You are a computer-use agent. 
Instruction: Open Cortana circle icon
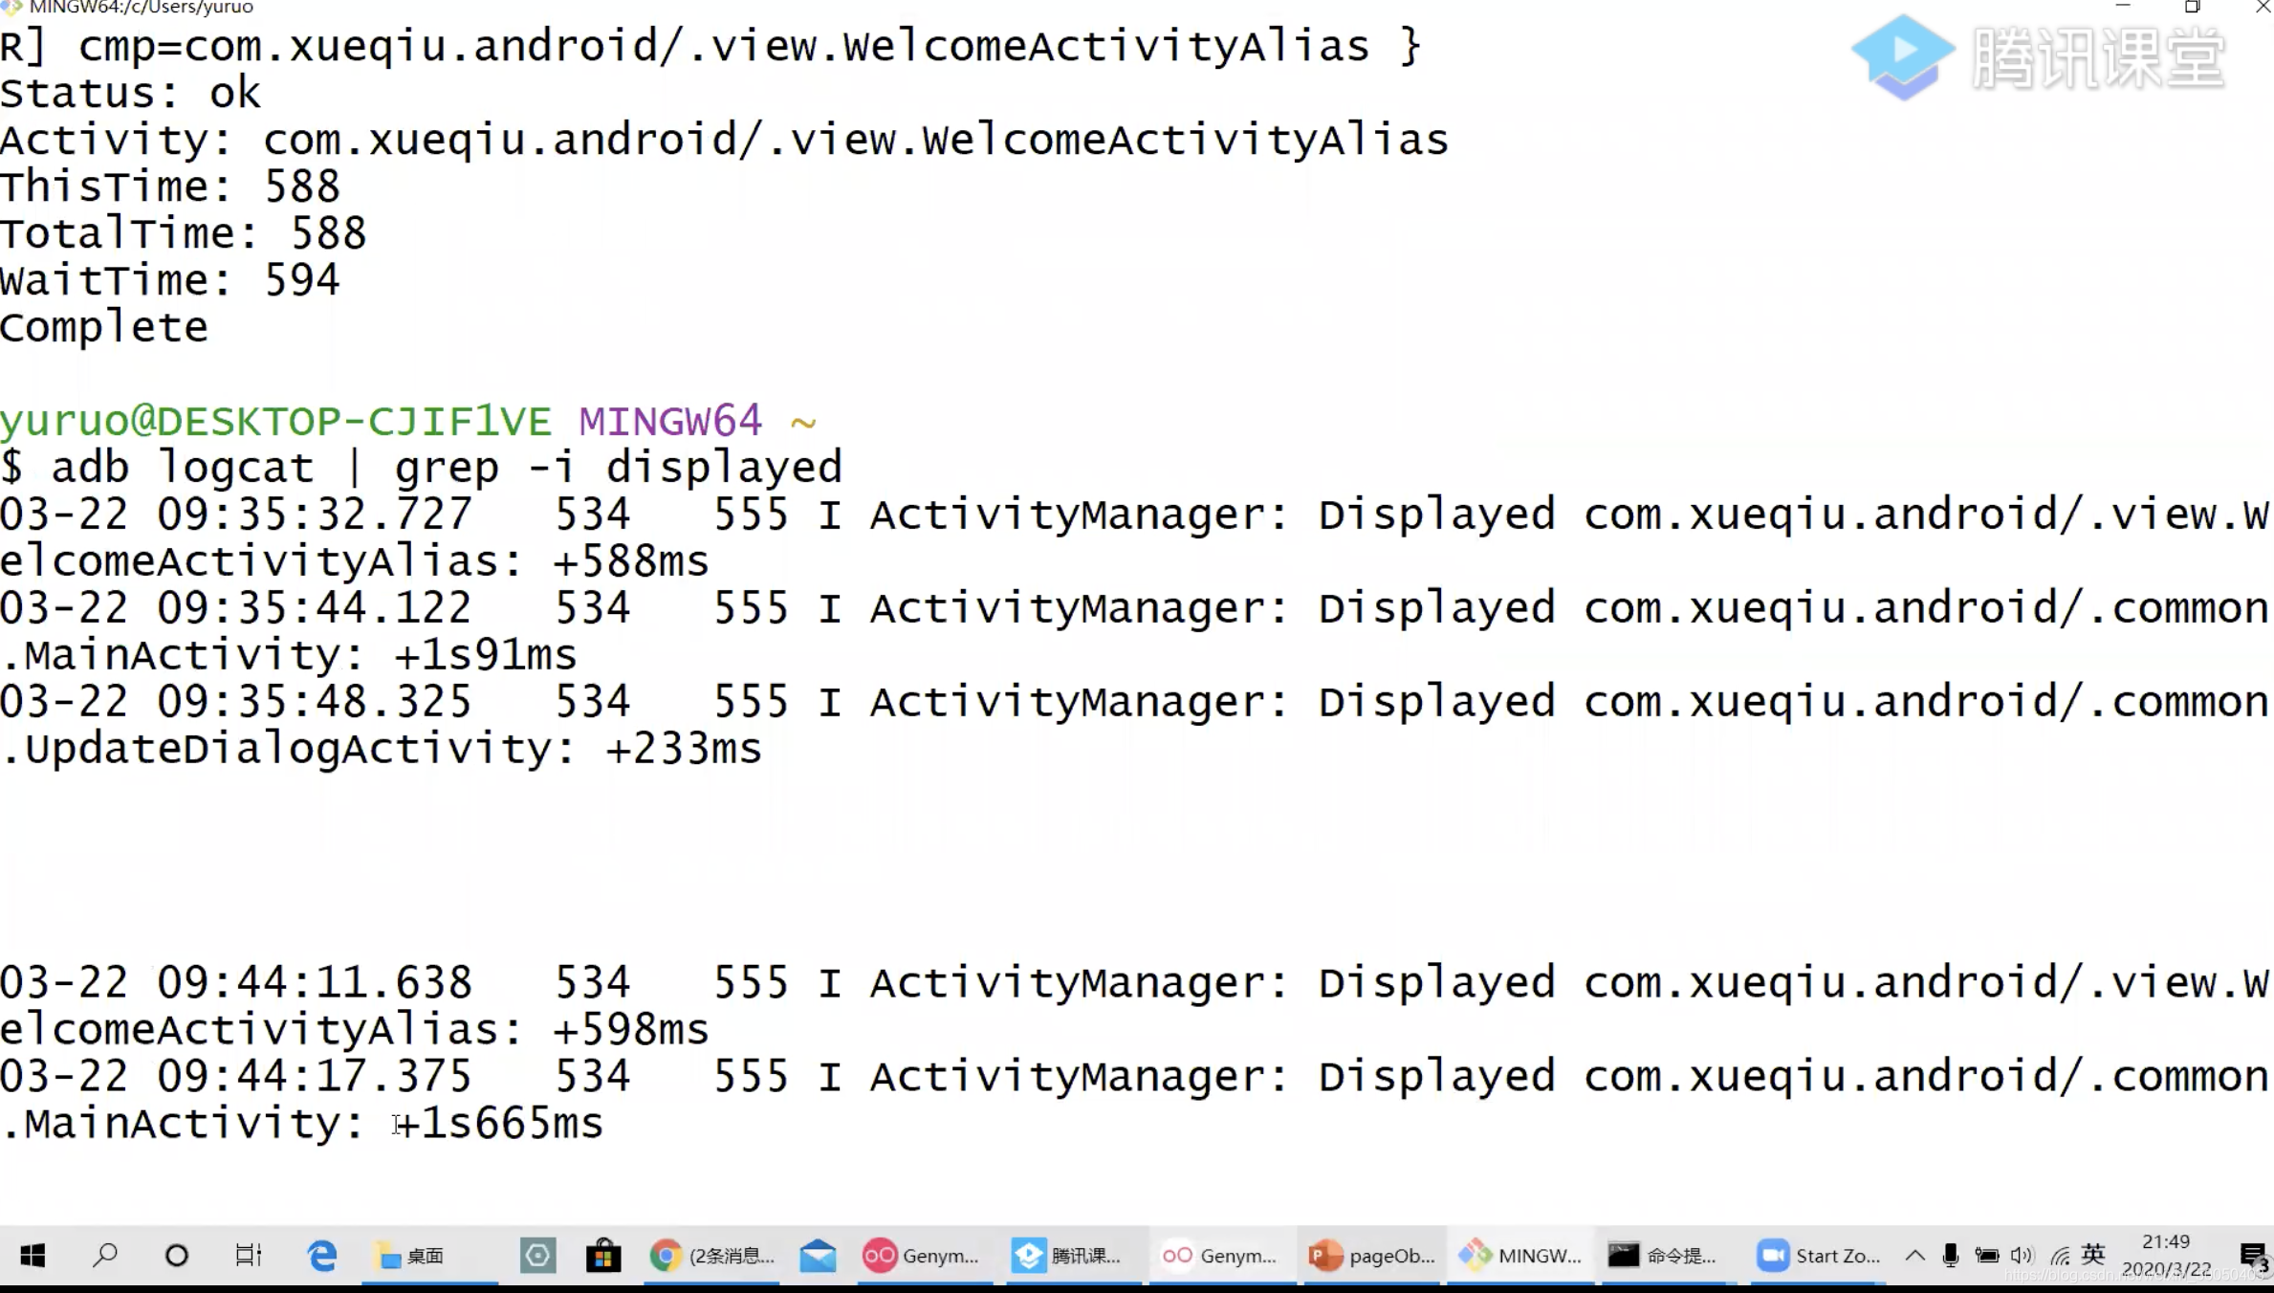(177, 1256)
